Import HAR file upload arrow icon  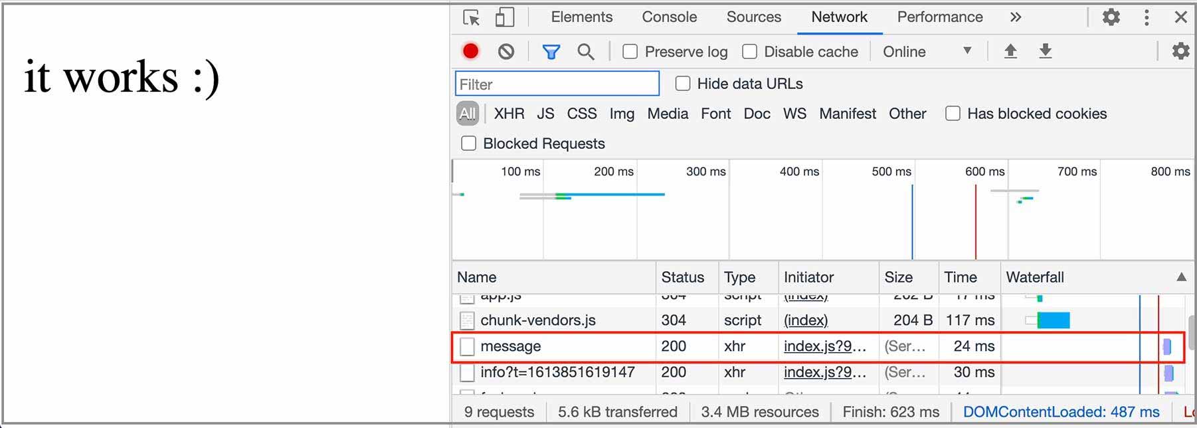click(1010, 51)
